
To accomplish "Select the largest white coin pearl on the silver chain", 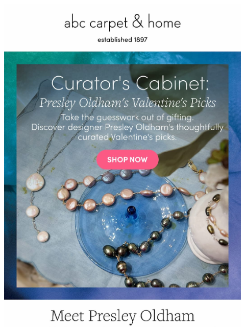I will [x=35, y=182].
